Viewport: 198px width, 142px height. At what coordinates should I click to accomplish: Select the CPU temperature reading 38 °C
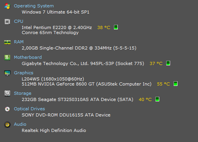click(104, 27)
